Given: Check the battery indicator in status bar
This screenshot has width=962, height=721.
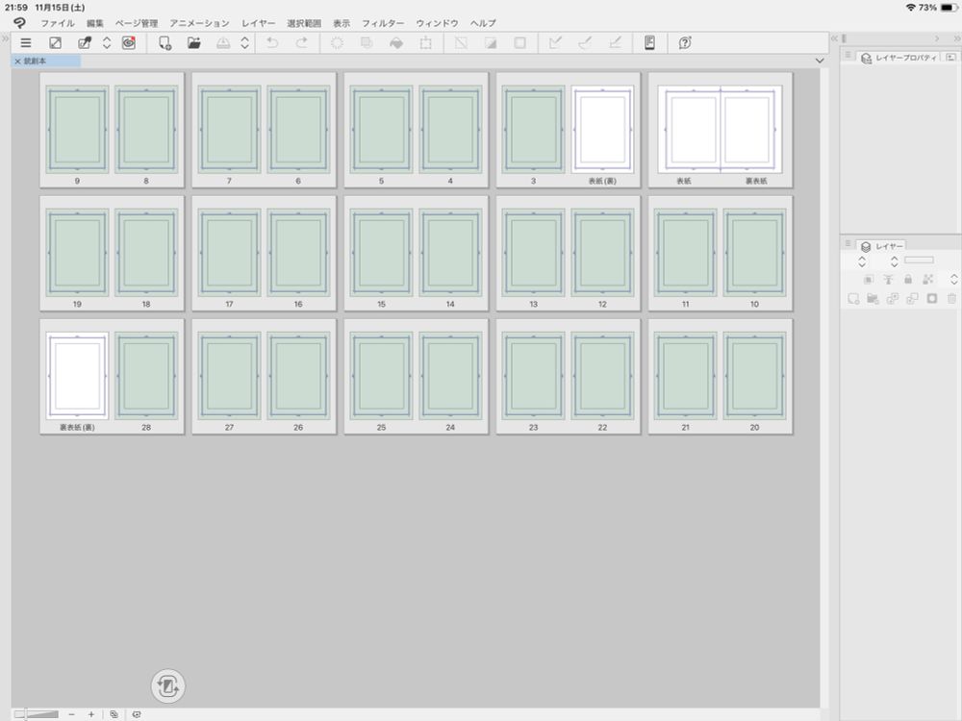Looking at the screenshot, I should pos(949,8).
